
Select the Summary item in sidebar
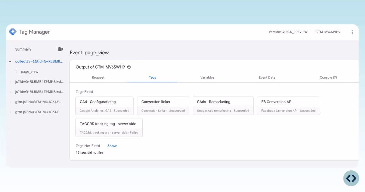click(x=23, y=49)
